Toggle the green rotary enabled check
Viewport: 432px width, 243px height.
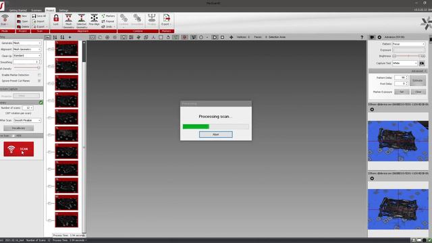40,103
